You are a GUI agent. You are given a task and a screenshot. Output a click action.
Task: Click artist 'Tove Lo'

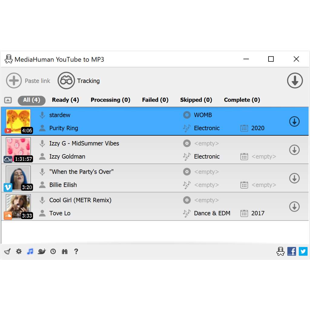click(60, 213)
